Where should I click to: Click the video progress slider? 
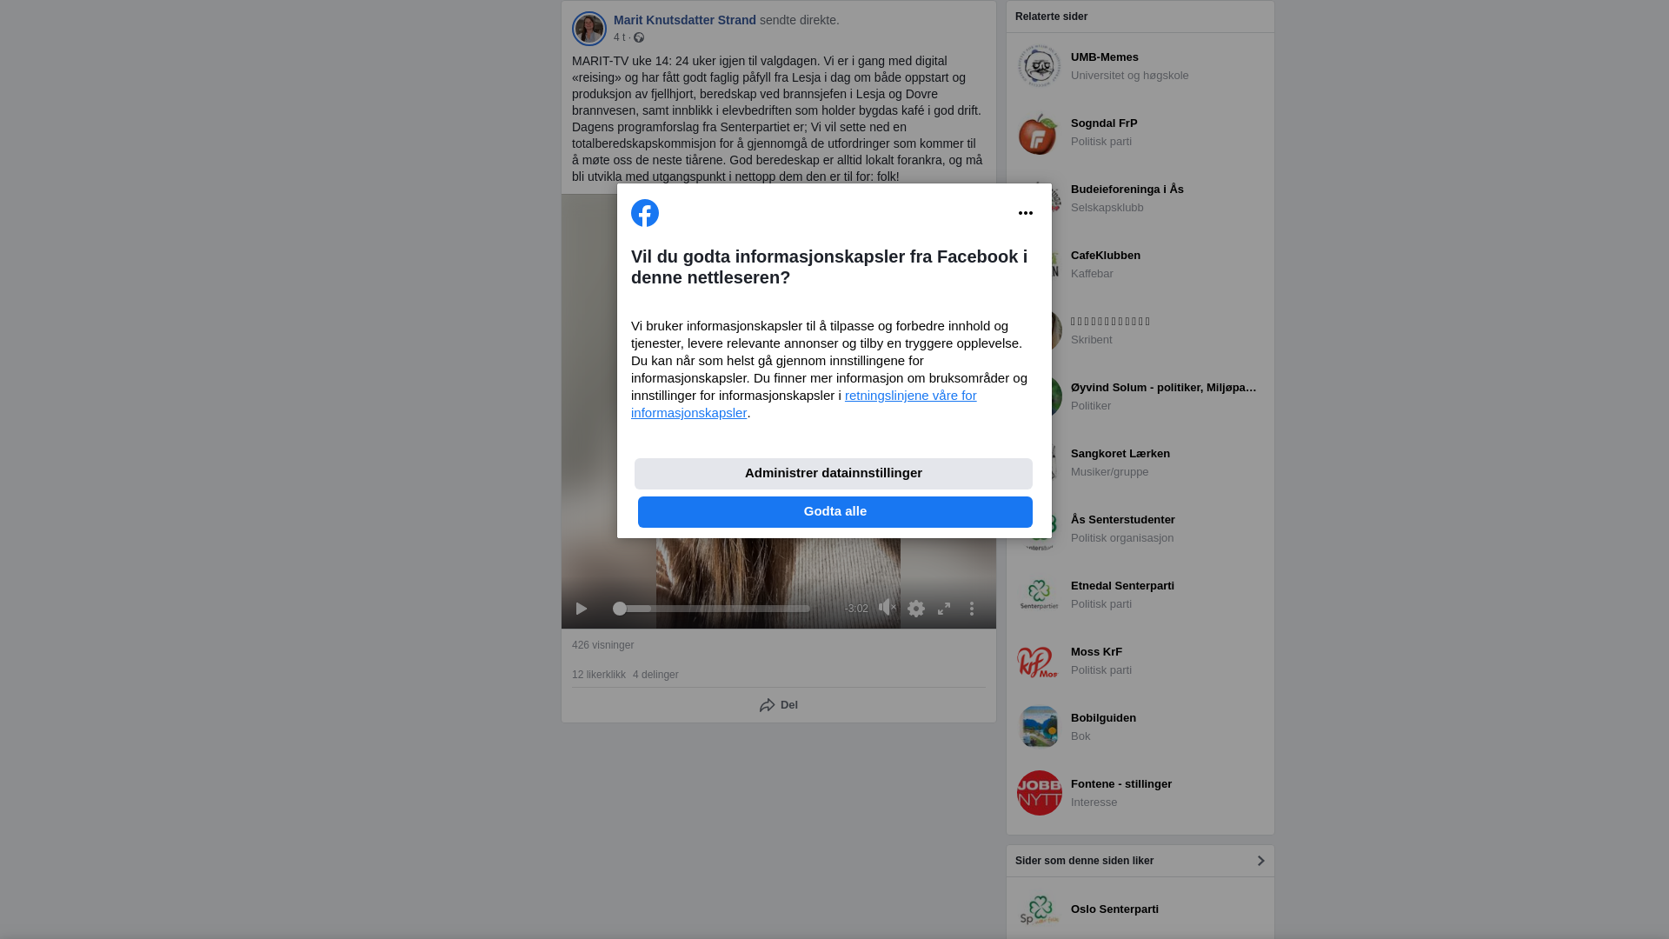click(712, 609)
